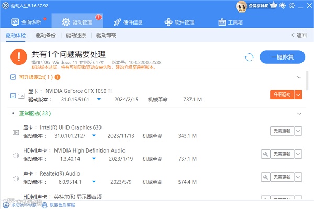314x209 pixels.
Task: Click 联系售后客服 link text
Action: 62,205
